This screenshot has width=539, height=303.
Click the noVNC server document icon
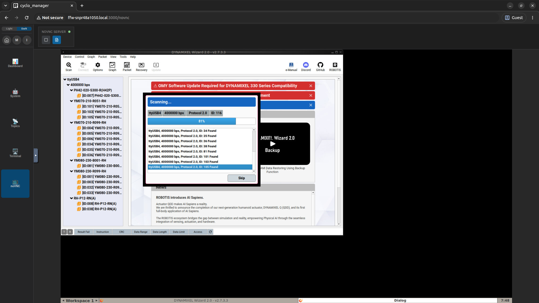[x=57, y=40]
